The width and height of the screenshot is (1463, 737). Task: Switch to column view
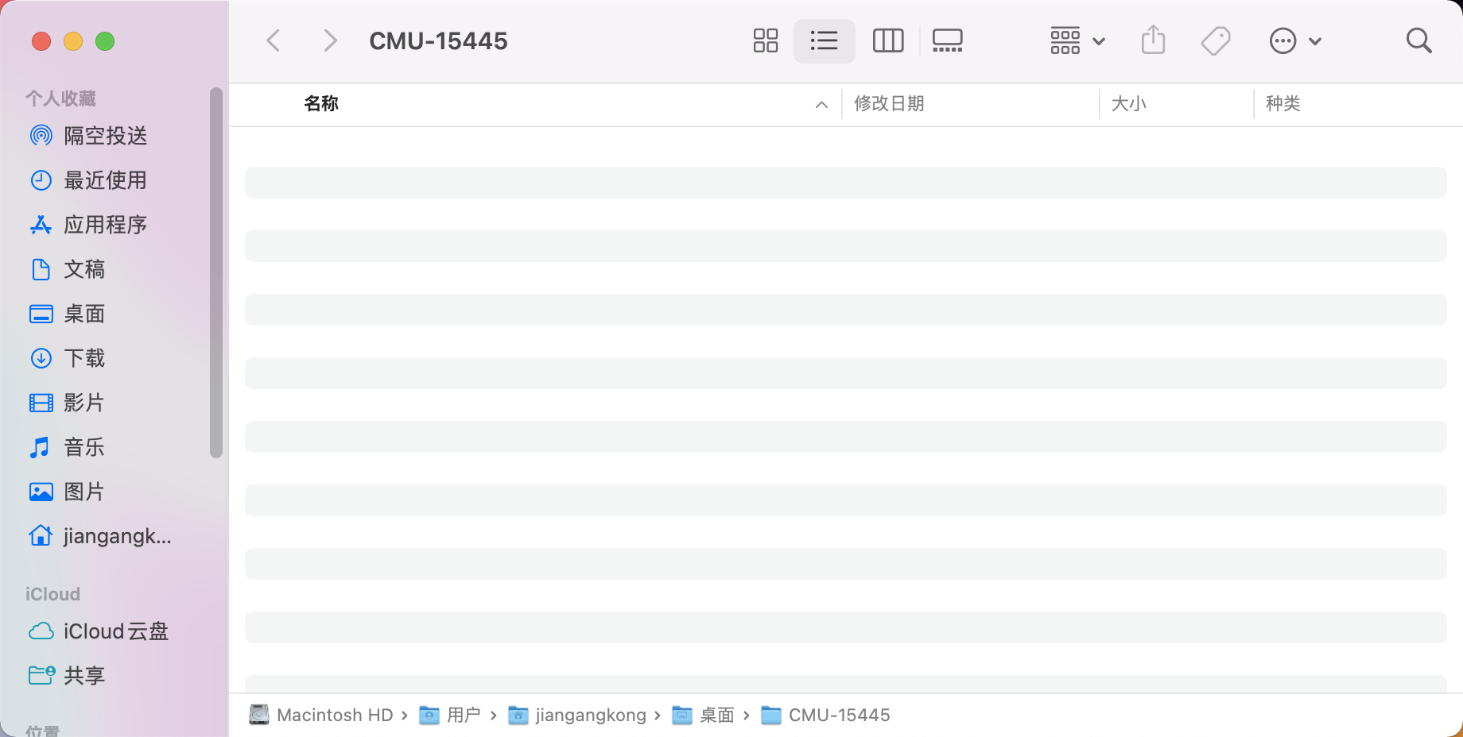pyautogui.click(x=888, y=41)
